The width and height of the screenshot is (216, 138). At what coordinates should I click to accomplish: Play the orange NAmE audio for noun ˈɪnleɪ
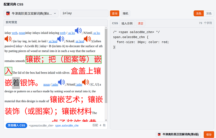coord(85,82)
